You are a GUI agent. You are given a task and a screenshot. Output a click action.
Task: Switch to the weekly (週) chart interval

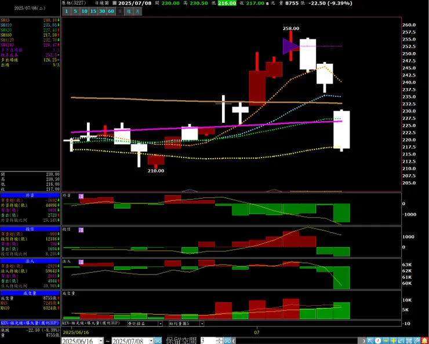[x=129, y=12]
